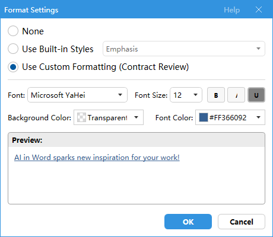Image resolution: width=273 pixels, height=237 pixels.
Task: Click the Font Size label
Action: point(151,95)
